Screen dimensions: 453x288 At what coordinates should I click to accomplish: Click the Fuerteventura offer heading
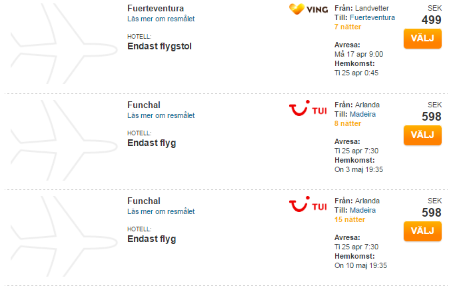[155, 9]
